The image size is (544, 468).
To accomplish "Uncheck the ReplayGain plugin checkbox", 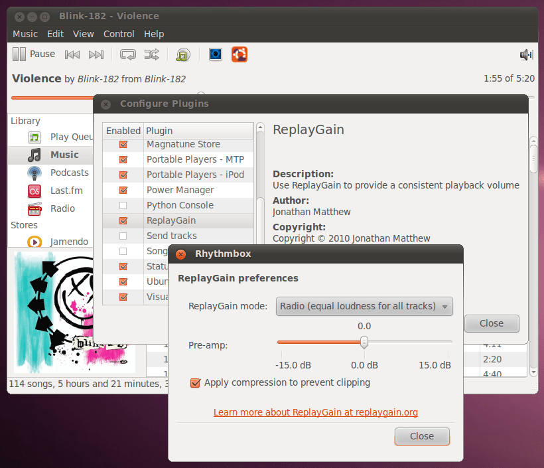I will pyautogui.click(x=123, y=221).
